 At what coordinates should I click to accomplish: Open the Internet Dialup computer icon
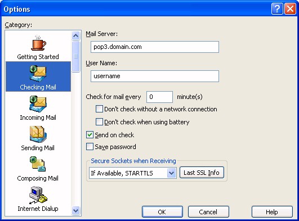point(38,195)
